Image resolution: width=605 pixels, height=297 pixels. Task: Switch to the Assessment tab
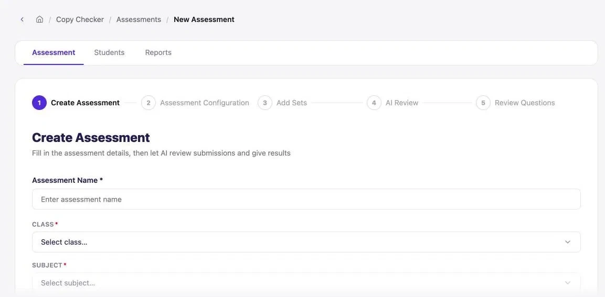coord(54,52)
